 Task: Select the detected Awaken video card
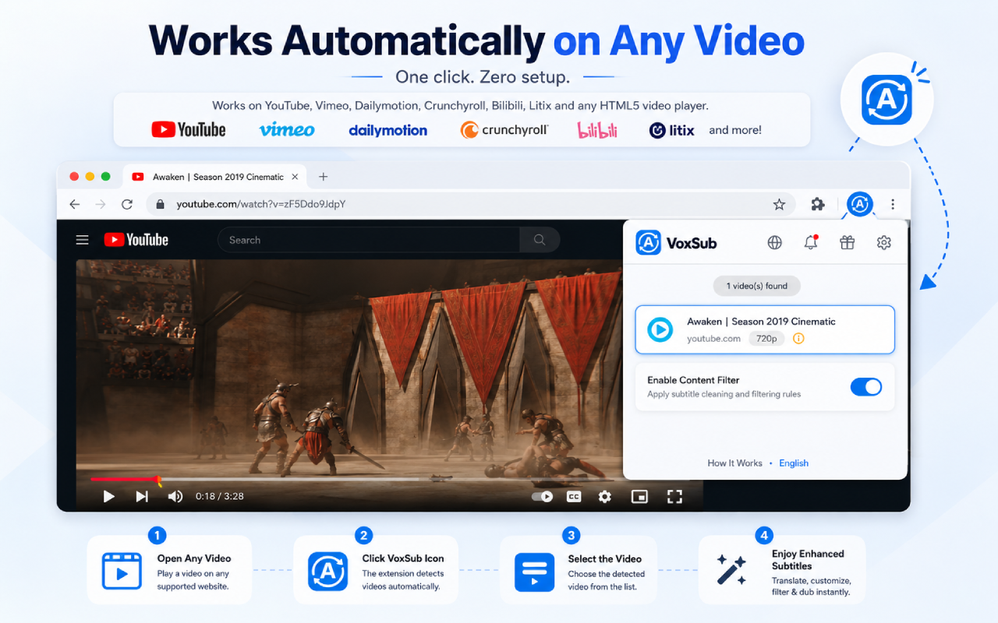[x=765, y=329]
